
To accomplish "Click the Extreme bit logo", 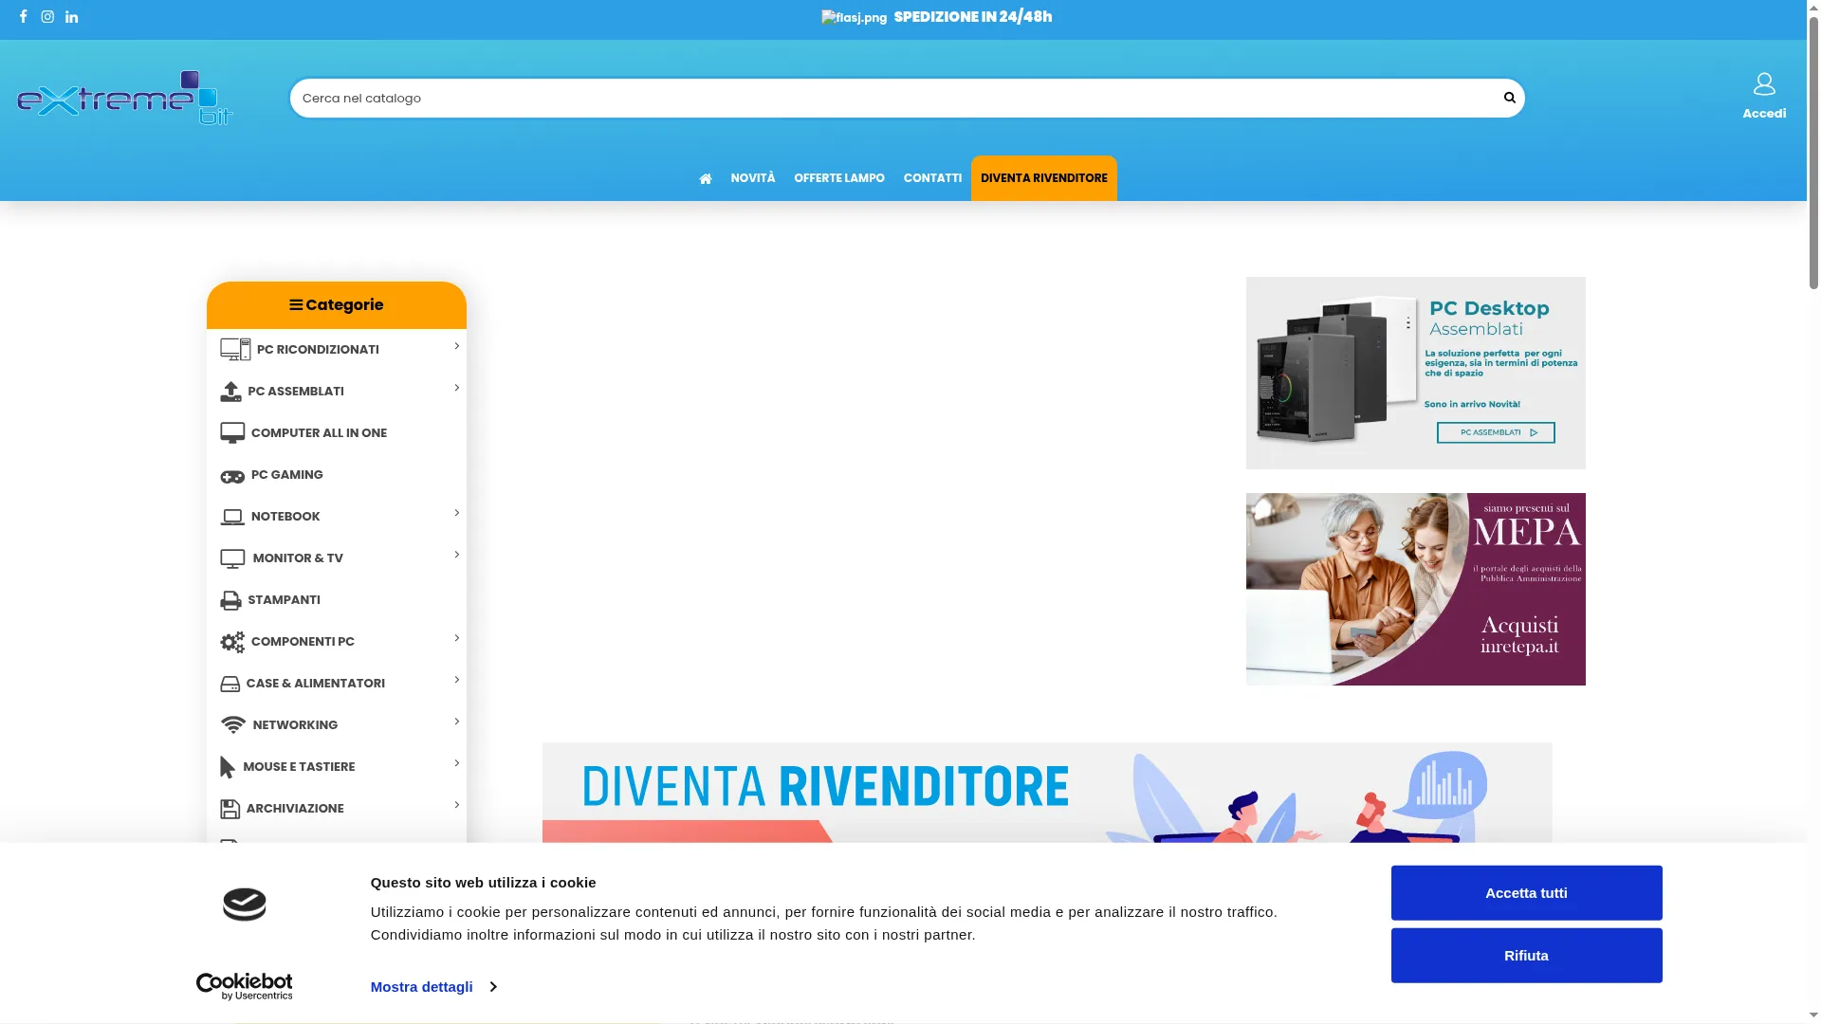I will tap(125, 98).
